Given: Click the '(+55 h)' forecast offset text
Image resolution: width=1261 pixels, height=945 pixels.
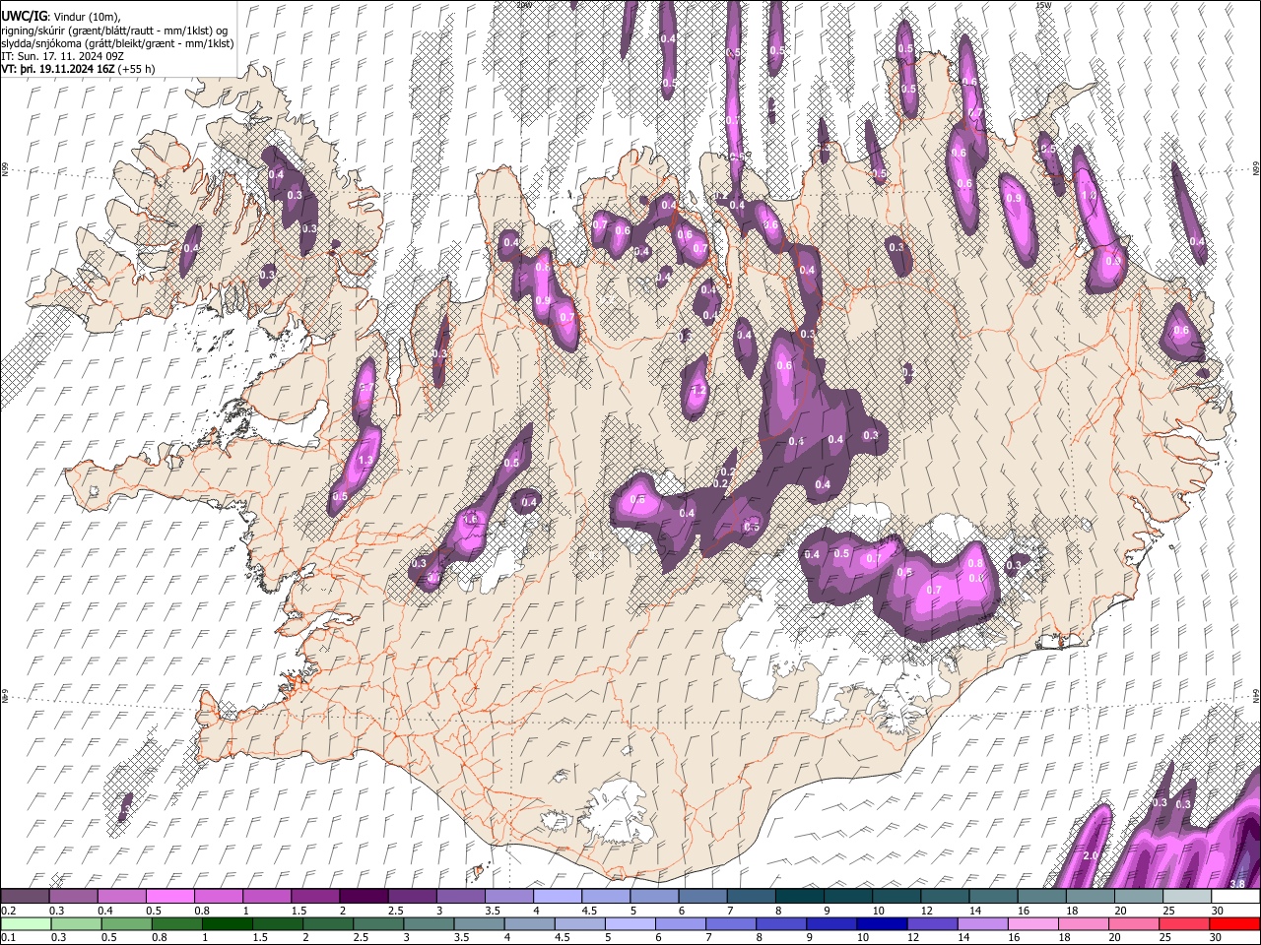Looking at the screenshot, I should (135, 70).
